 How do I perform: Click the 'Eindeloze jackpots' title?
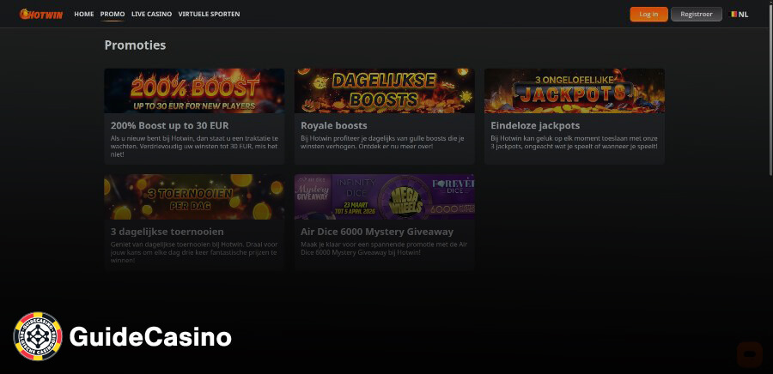coord(535,125)
